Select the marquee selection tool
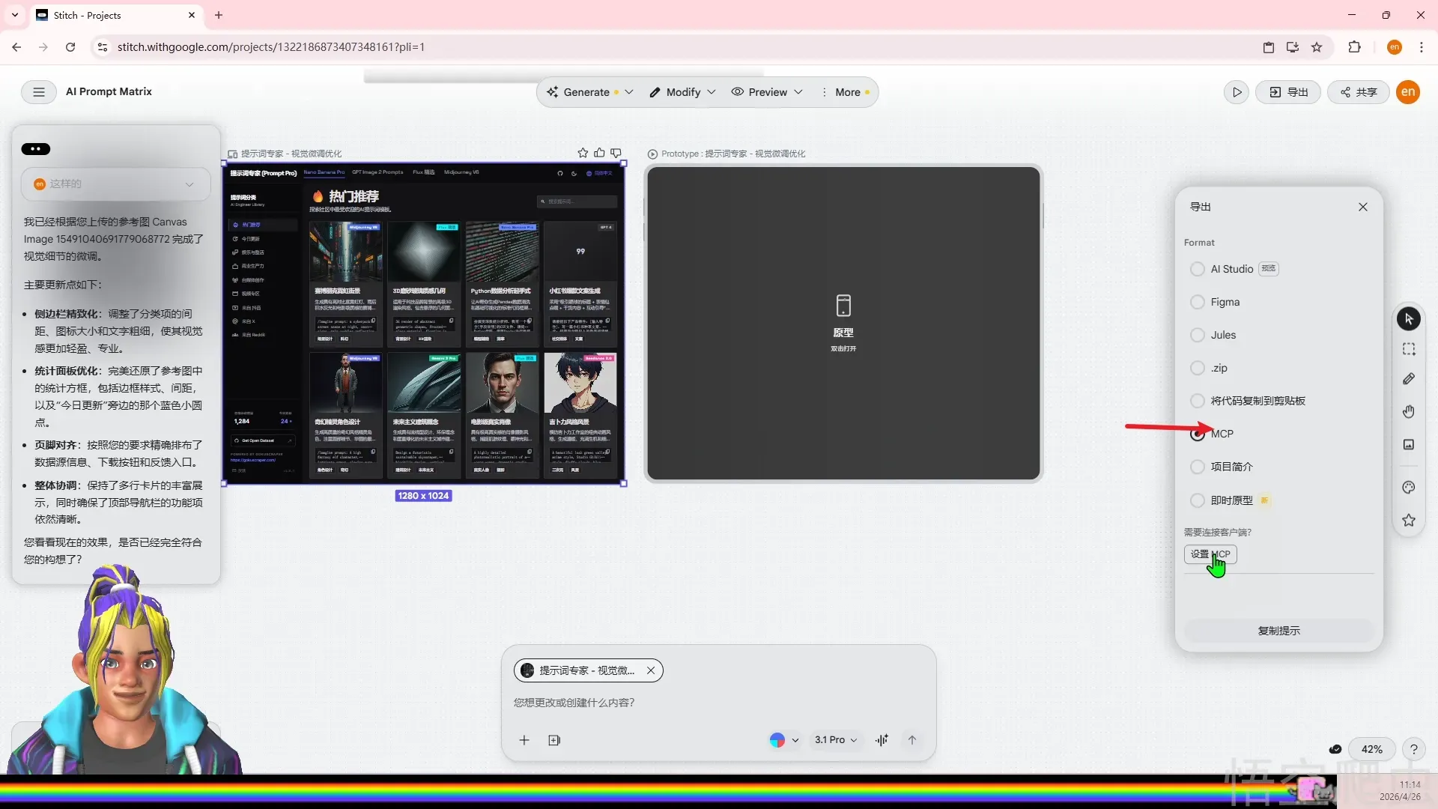This screenshot has height=809, width=1438. tap(1408, 349)
